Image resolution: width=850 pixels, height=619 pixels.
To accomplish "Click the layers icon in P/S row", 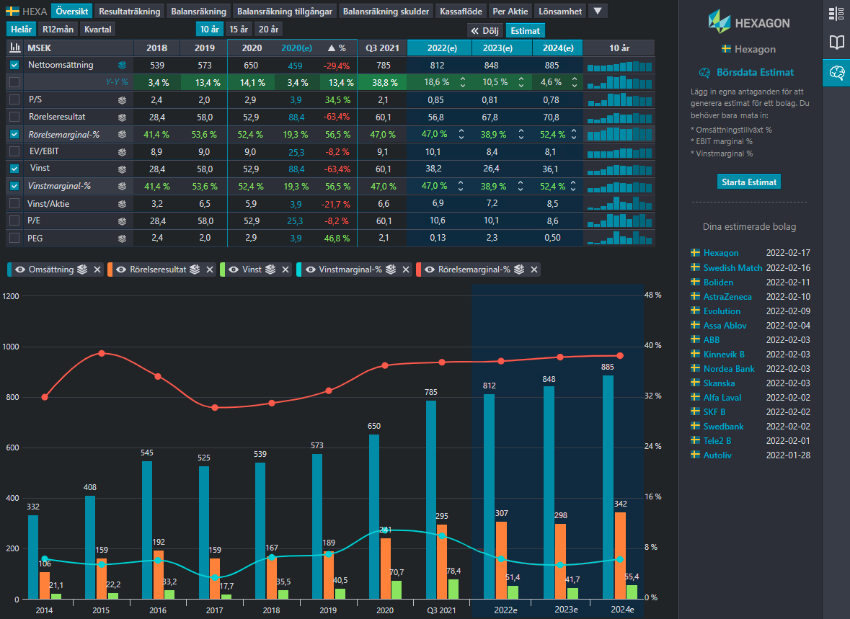I will click(x=122, y=99).
